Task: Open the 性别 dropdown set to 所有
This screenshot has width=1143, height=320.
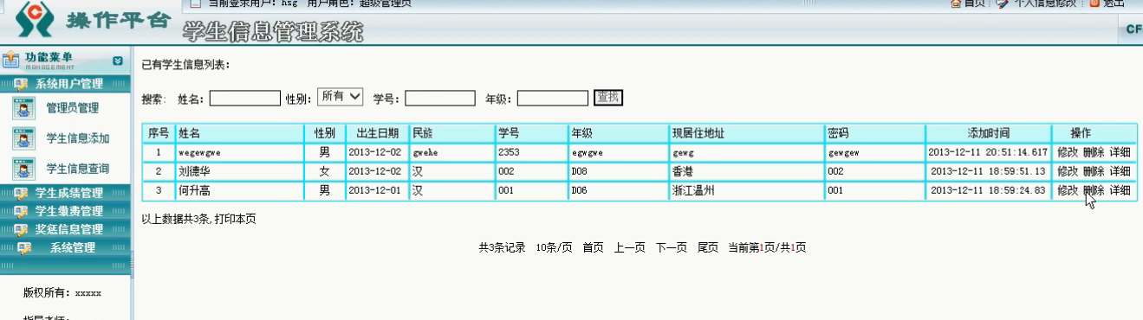Action: [341, 97]
